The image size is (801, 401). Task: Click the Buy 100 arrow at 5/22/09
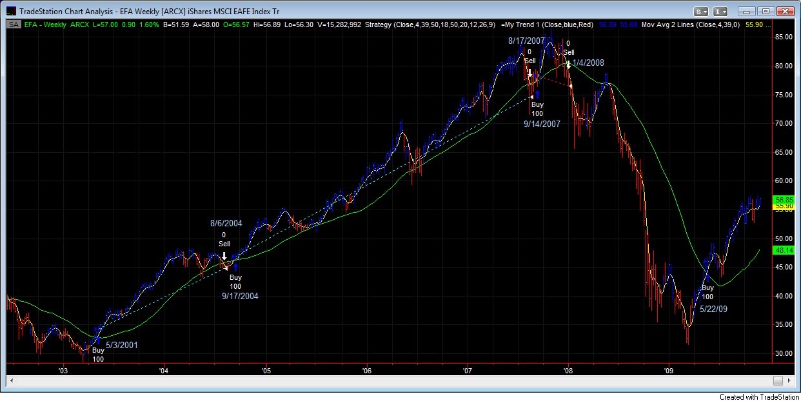[x=707, y=277]
